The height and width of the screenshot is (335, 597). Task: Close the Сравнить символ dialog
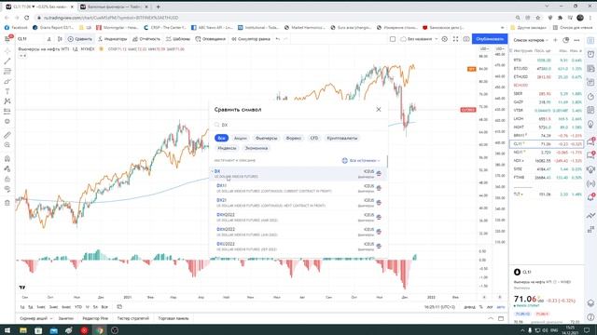379,110
